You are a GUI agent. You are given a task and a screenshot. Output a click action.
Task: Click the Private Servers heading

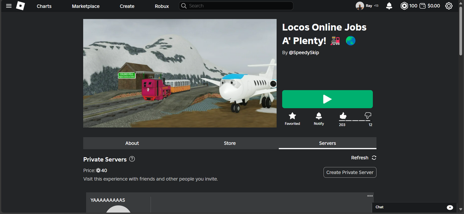[x=105, y=159]
